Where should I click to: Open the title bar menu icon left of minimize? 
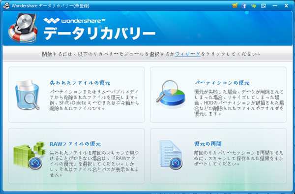pos(264,6)
